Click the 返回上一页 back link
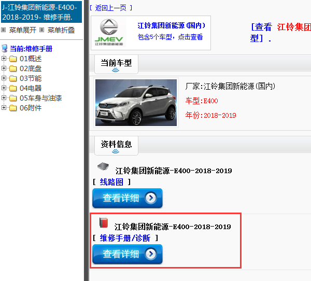This screenshot has height=281, width=311. [x=111, y=8]
